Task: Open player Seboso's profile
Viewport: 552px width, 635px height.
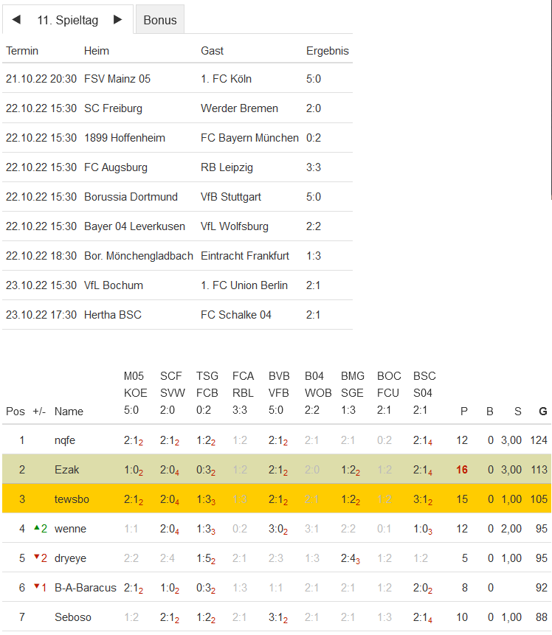Action: pos(73,617)
